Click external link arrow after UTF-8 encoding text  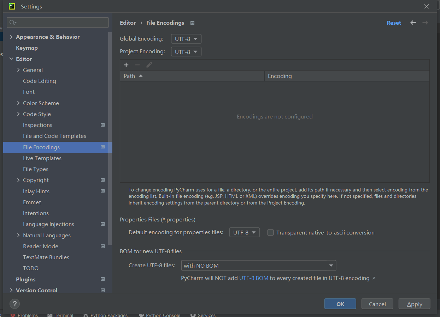pos(374,278)
